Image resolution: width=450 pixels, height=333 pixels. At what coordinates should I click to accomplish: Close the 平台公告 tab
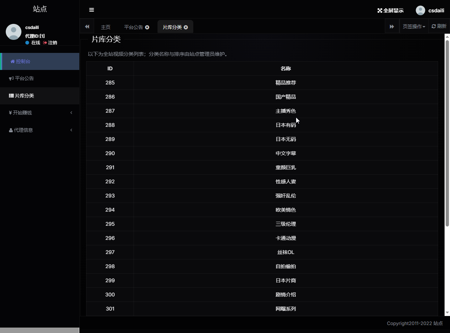(147, 27)
